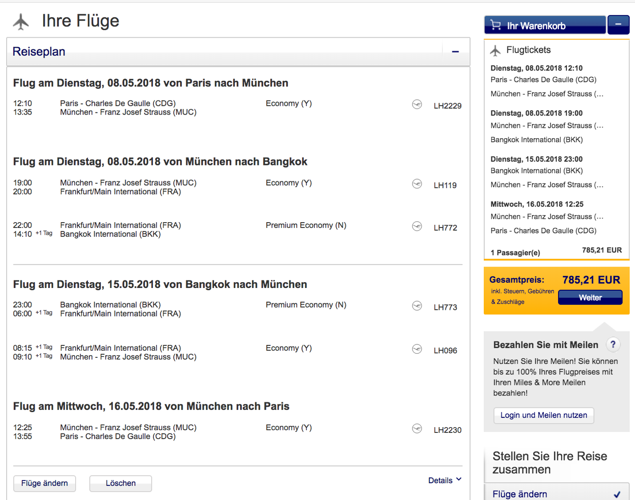Select flight number LH2230

pos(447,430)
